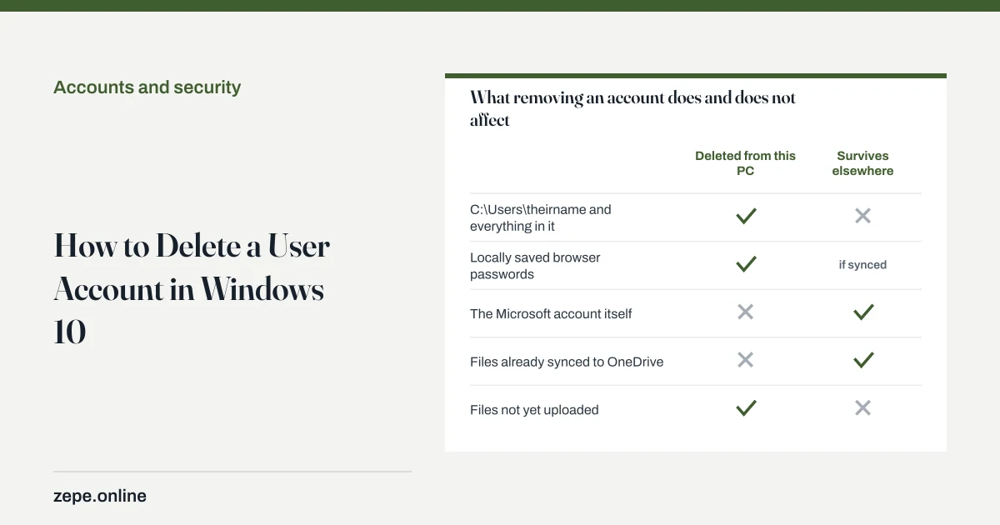Viewport: 1000px width, 525px height.
Task: Click the 'Survives elsewhere' column header
Action: (862, 163)
